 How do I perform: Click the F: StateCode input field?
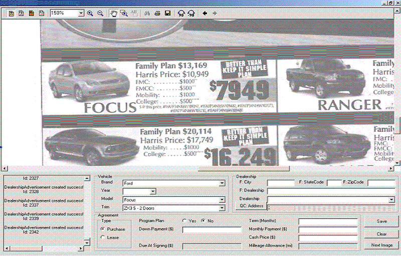(334, 183)
